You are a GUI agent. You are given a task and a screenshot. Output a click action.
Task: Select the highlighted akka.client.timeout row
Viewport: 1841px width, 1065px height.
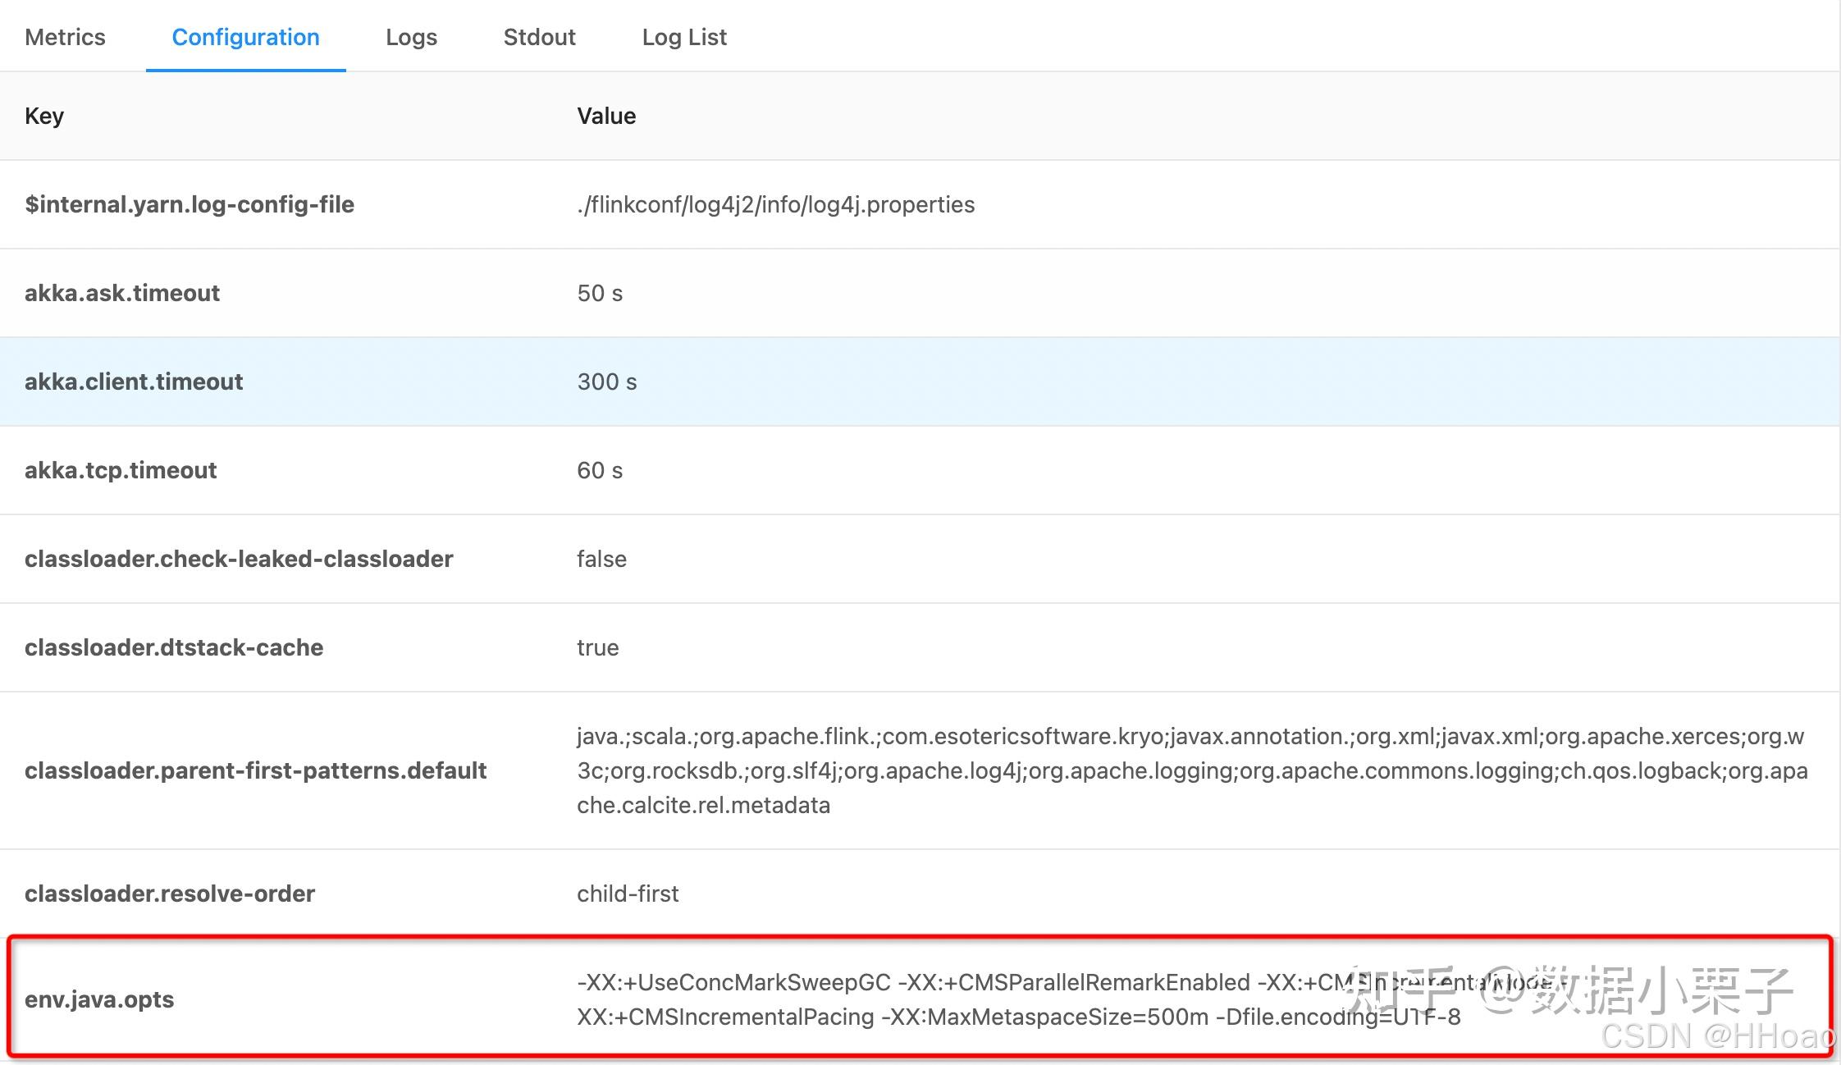coord(134,382)
